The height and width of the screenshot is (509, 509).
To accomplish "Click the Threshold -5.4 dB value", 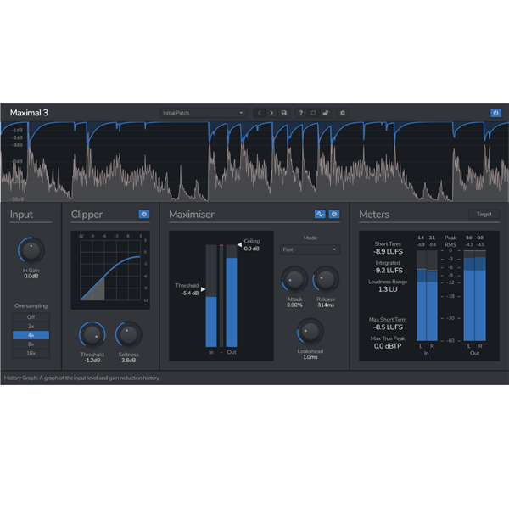I will pos(190,294).
